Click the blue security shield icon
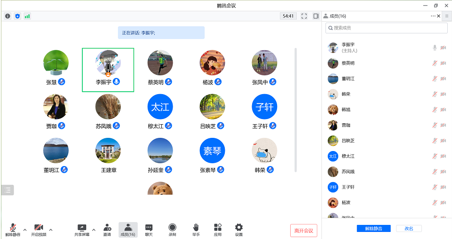Screen dimensions: 452x239 17,16
